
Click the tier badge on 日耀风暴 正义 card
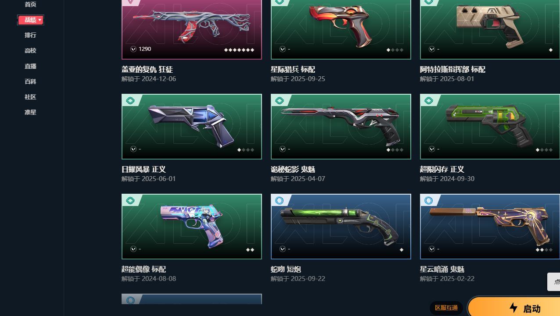point(130,101)
